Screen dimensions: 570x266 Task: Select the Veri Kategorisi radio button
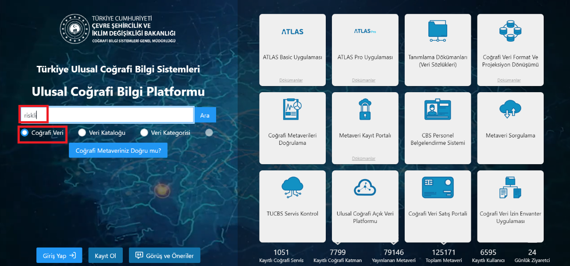(144, 133)
